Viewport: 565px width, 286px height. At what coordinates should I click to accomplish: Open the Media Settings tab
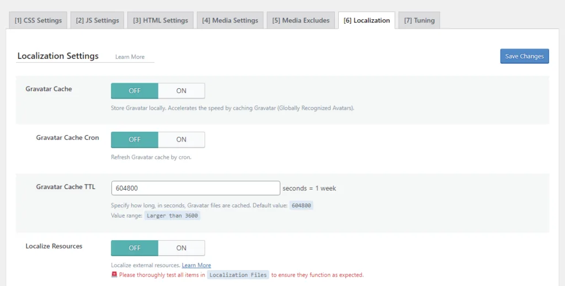[230, 20]
